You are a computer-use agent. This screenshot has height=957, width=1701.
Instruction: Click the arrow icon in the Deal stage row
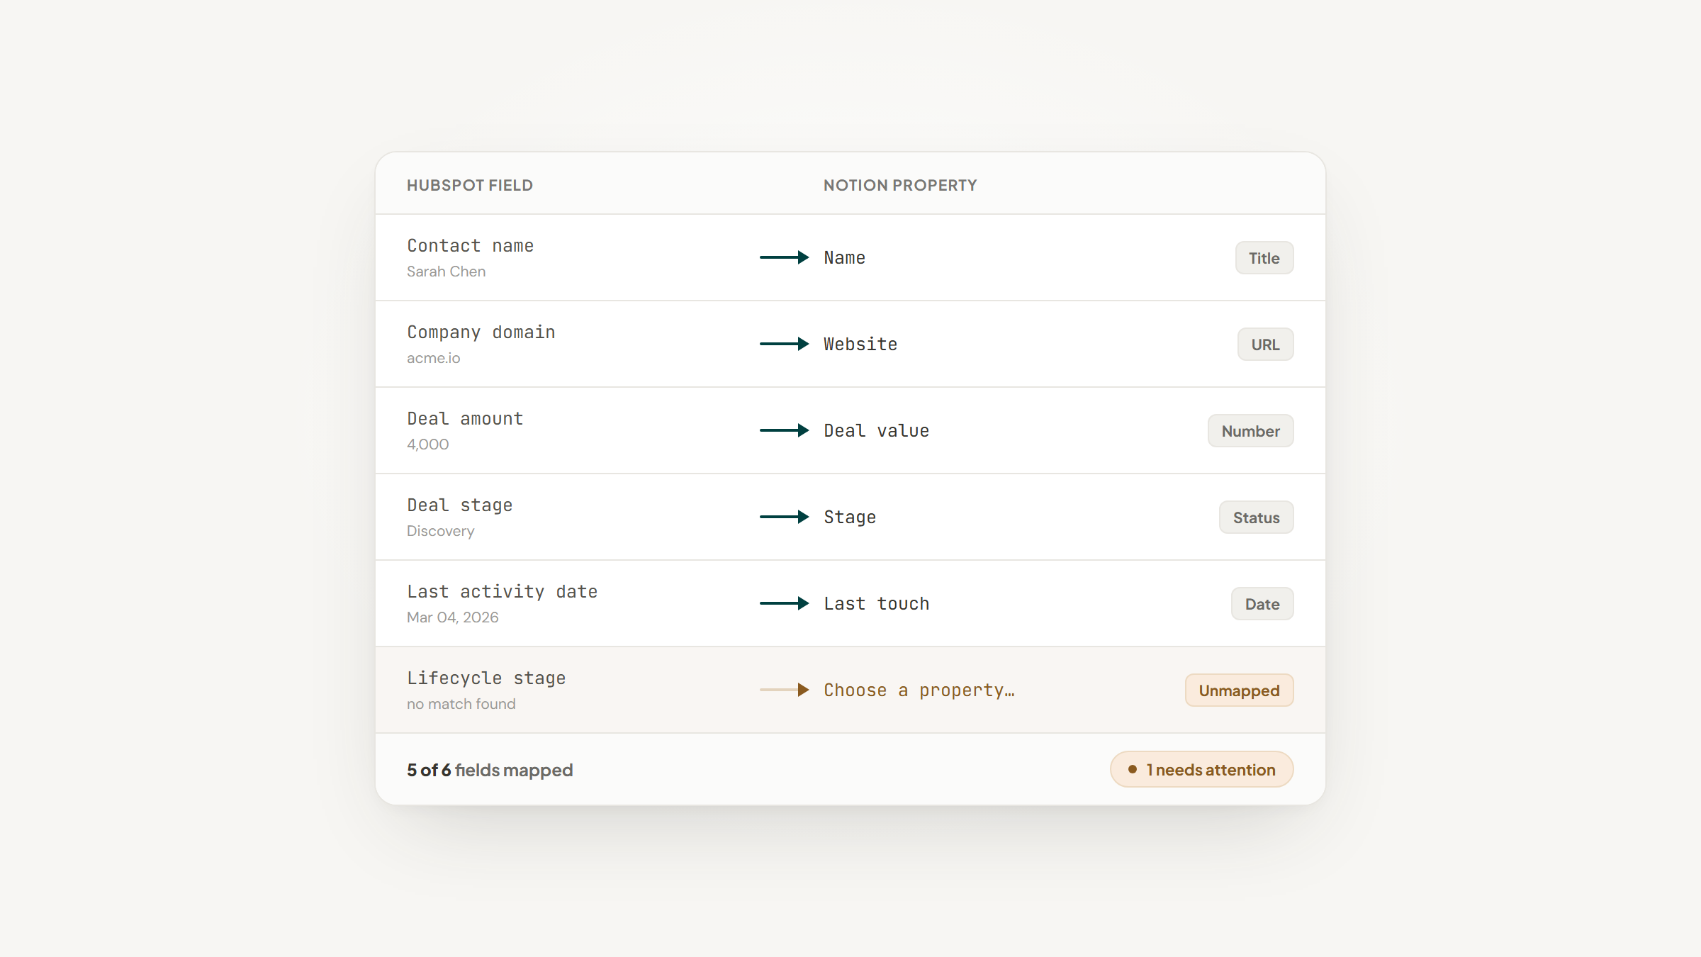[x=784, y=517]
